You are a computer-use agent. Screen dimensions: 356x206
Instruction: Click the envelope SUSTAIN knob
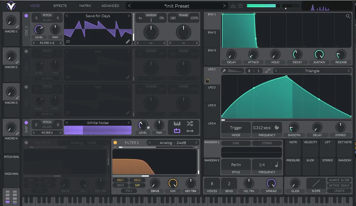[x=319, y=54]
